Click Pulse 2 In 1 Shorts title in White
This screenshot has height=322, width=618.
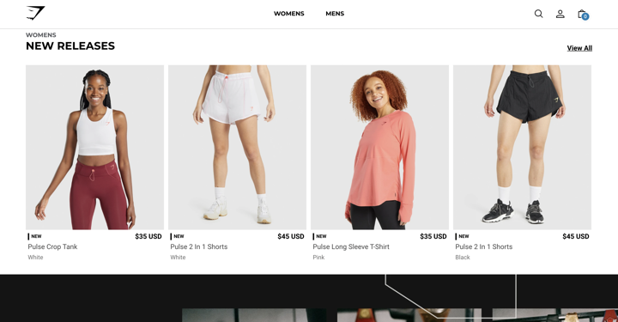point(198,246)
